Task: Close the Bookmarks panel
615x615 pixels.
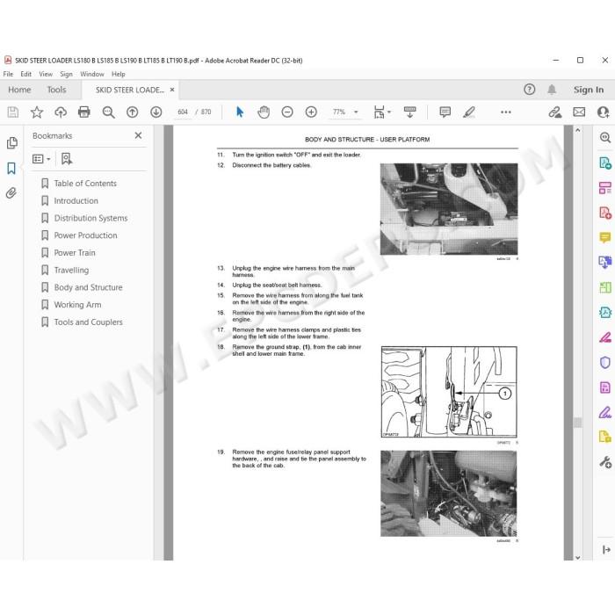Action: pyautogui.click(x=138, y=135)
